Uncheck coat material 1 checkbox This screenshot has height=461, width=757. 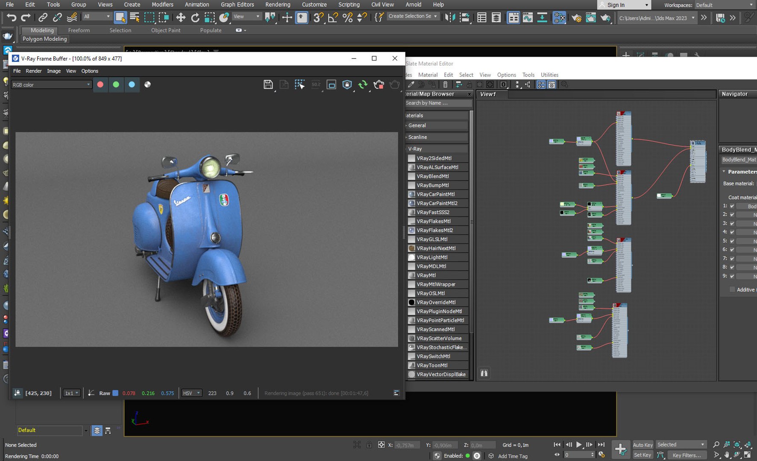pos(732,206)
